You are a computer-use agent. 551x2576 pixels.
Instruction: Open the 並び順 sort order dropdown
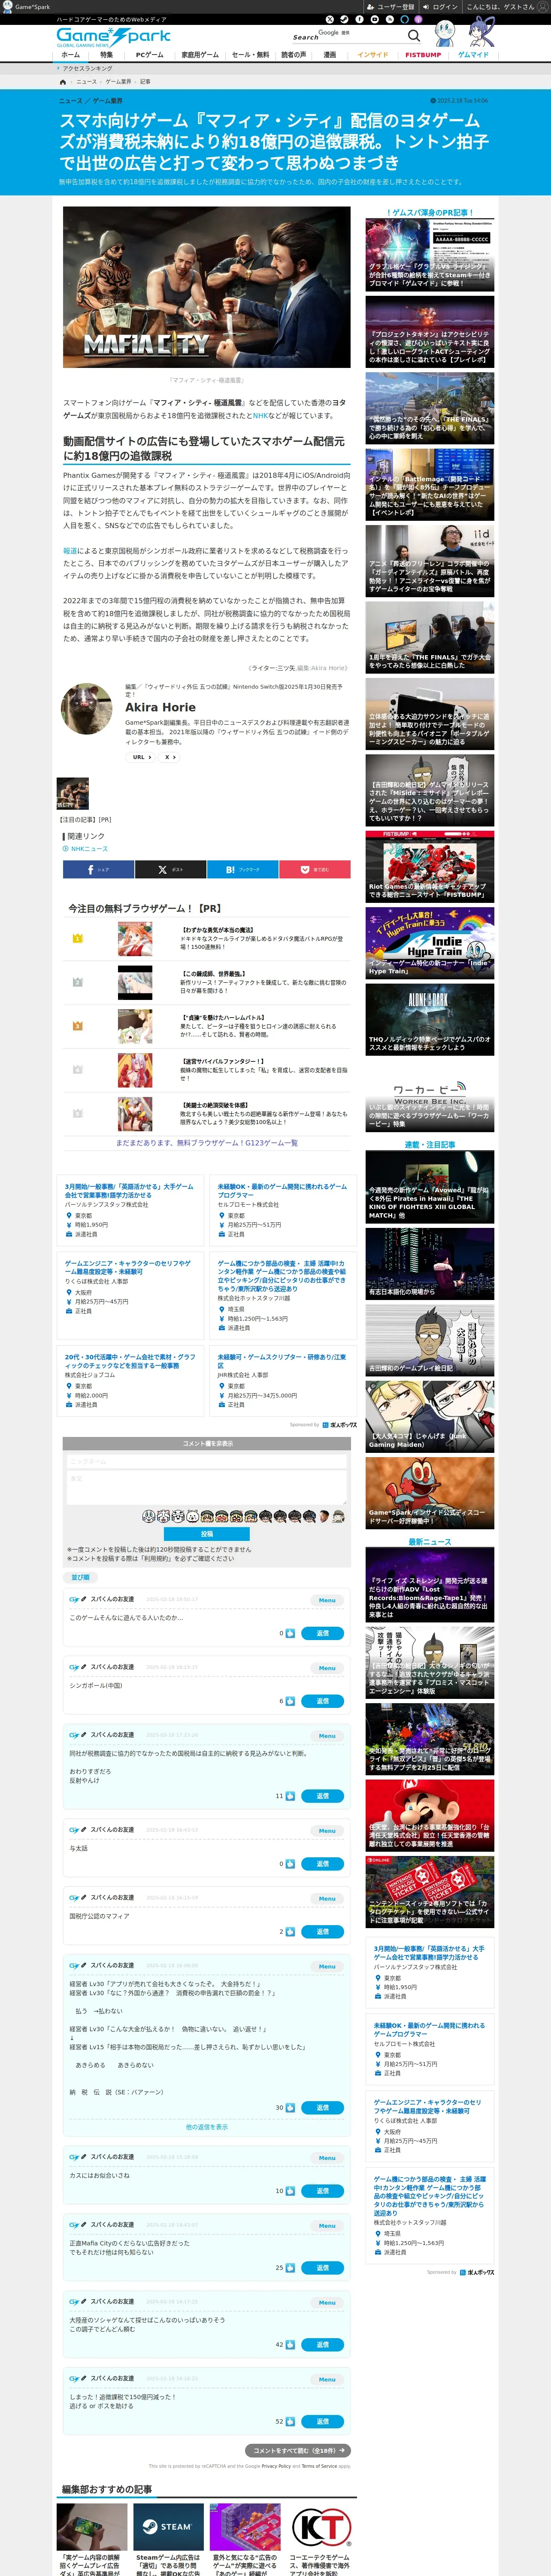pyautogui.click(x=80, y=1577)
